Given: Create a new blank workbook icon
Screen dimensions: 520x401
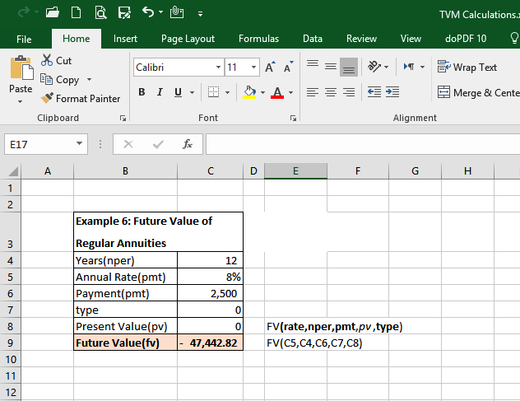Looking at the screenshot, I should tap(77, 12).
